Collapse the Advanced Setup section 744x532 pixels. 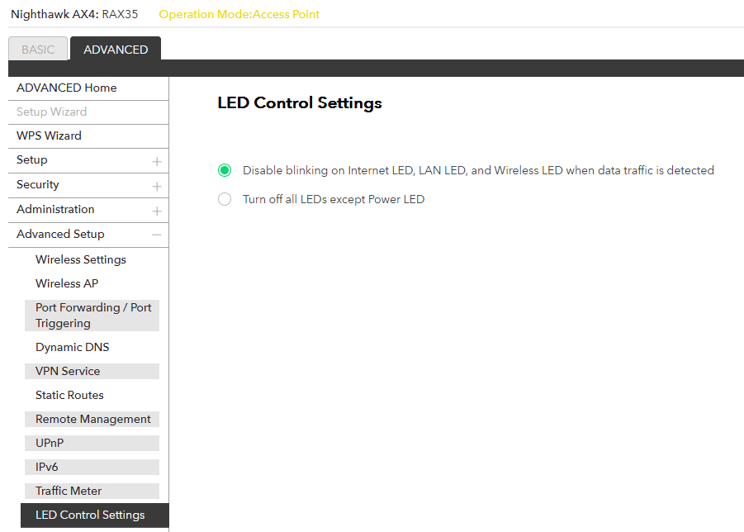click(157, 235)
